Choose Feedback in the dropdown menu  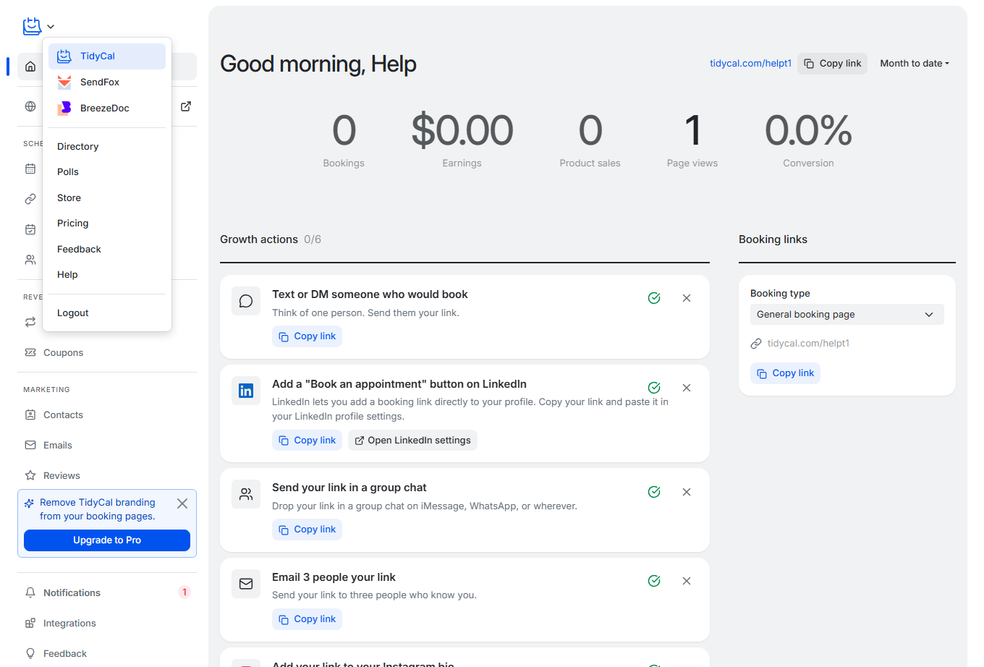107,249
